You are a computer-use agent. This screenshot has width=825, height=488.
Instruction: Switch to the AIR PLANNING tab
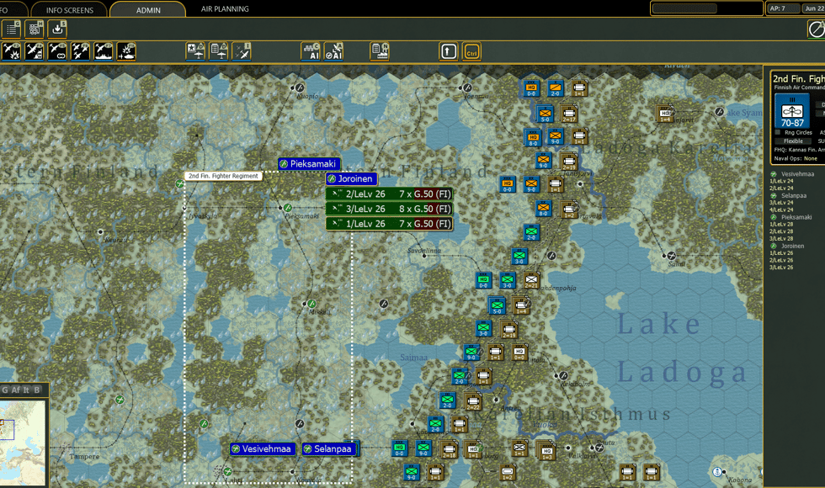pos(225,9)
